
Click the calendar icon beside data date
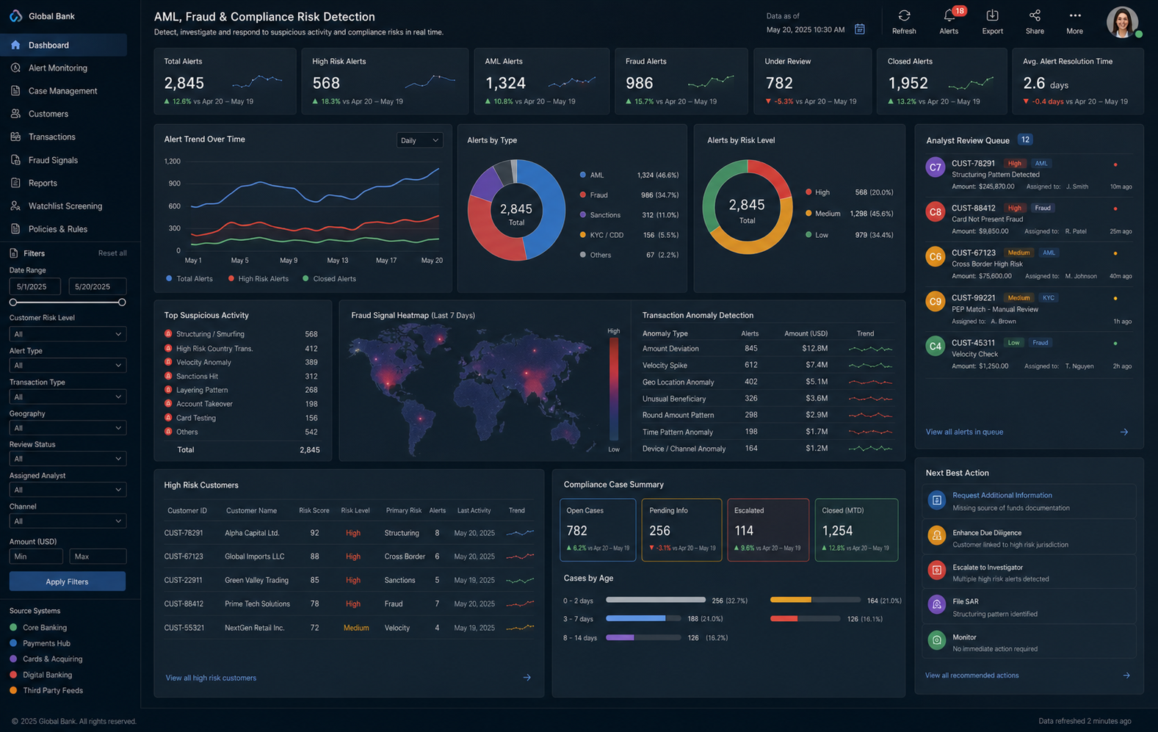point(859,29)
